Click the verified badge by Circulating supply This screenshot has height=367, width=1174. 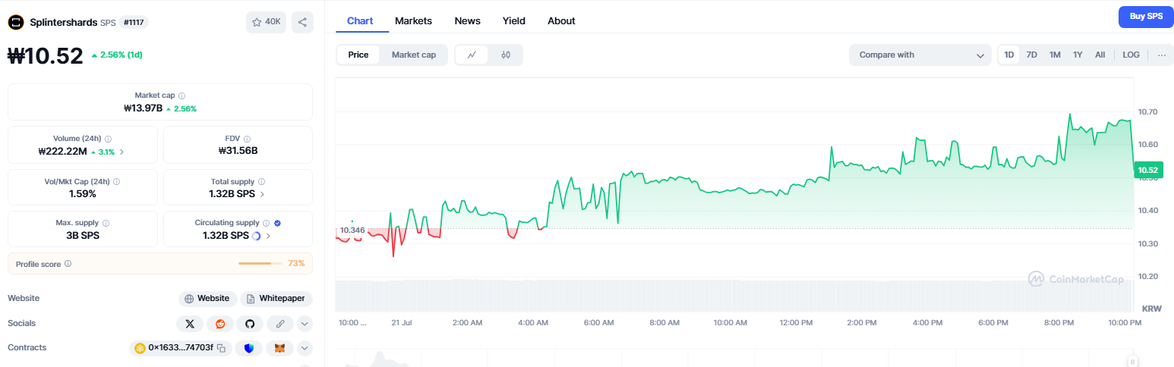(277, 223)
